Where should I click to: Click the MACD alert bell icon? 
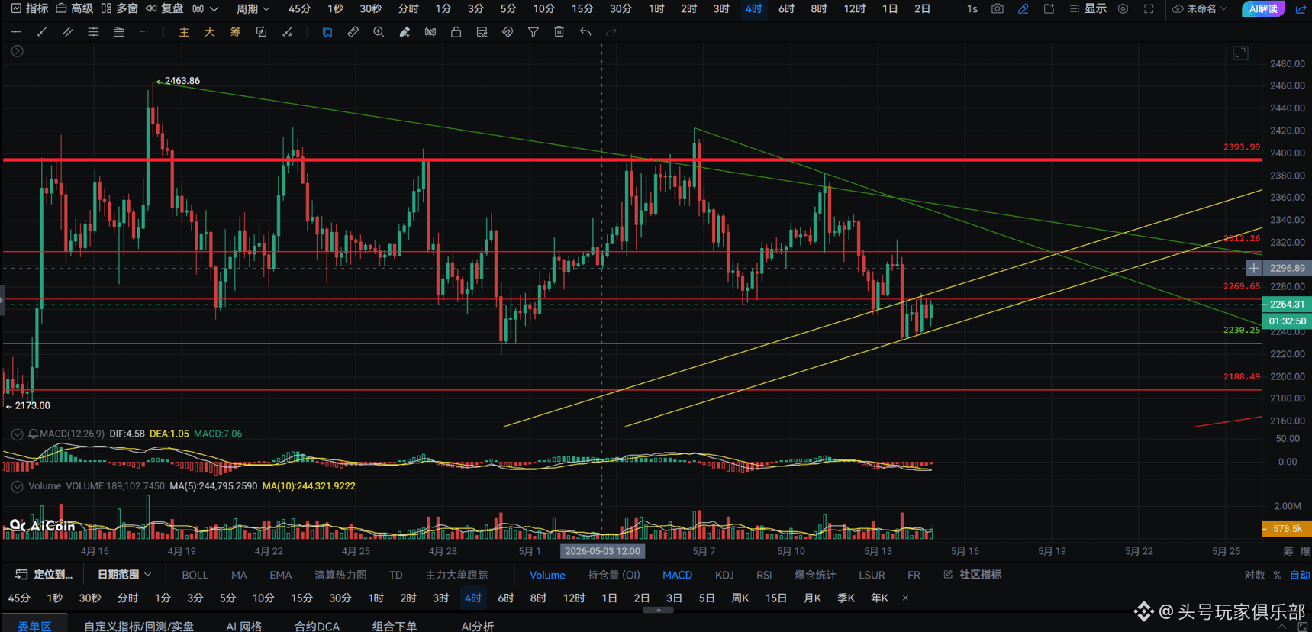tap(34, 434)
